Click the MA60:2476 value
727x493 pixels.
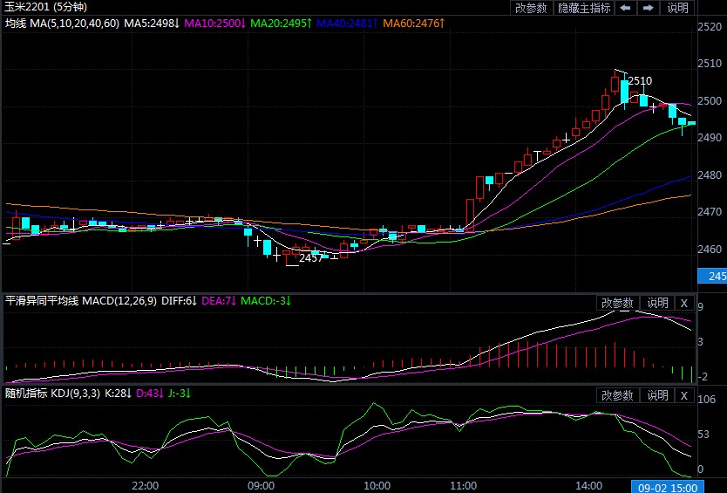pyautogui.click(x=413, y=24)
